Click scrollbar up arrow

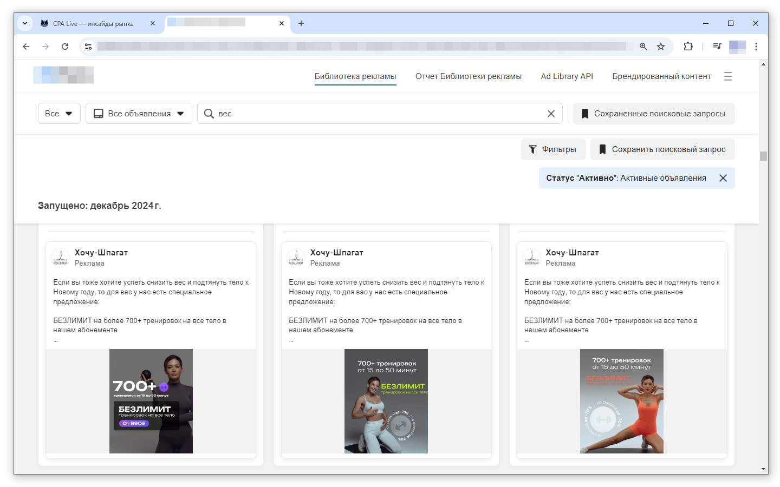click(x=763, y=64)
